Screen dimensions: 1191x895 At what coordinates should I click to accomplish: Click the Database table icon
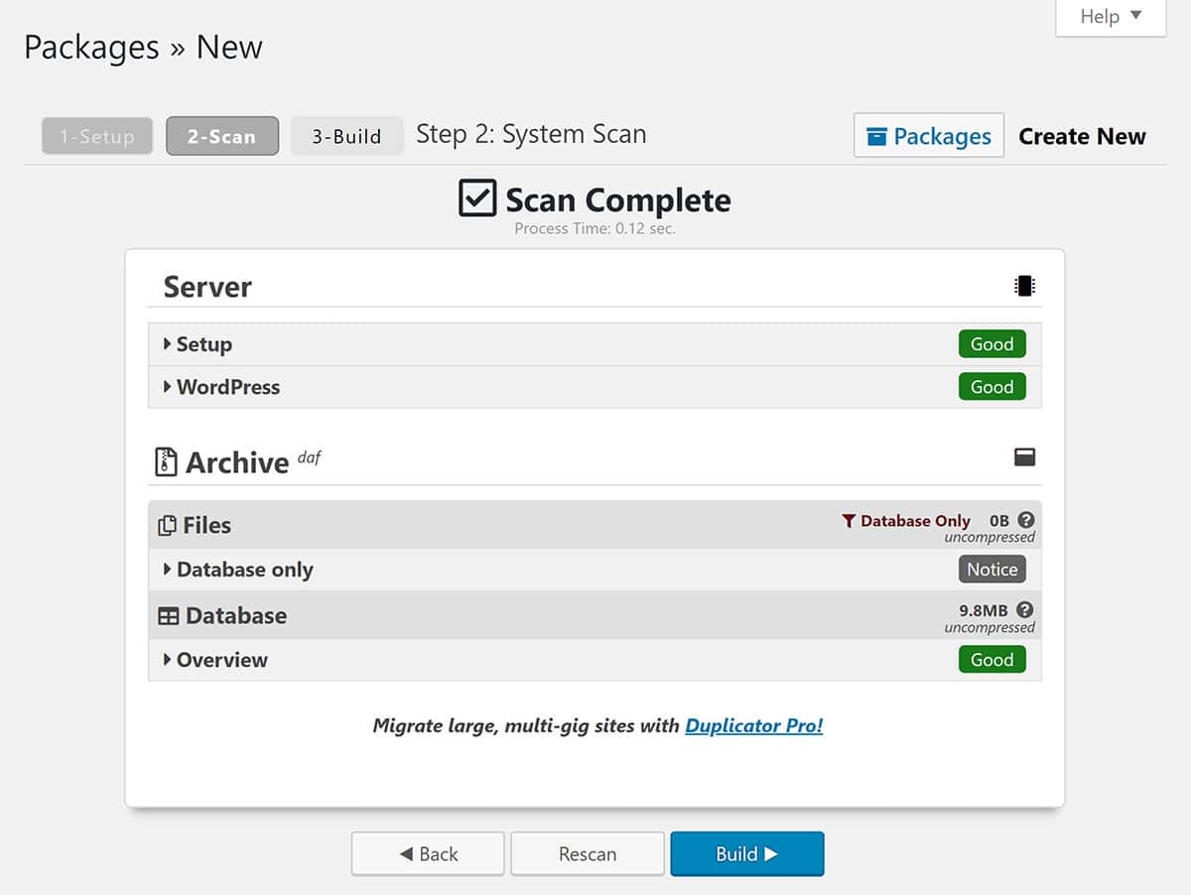click(x=169, y=616)
